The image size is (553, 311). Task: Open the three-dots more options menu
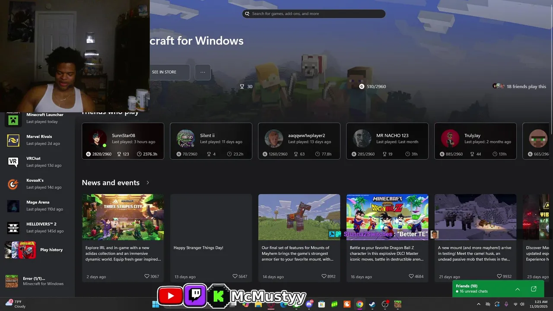pyautogui.click(x=203, y=72)
